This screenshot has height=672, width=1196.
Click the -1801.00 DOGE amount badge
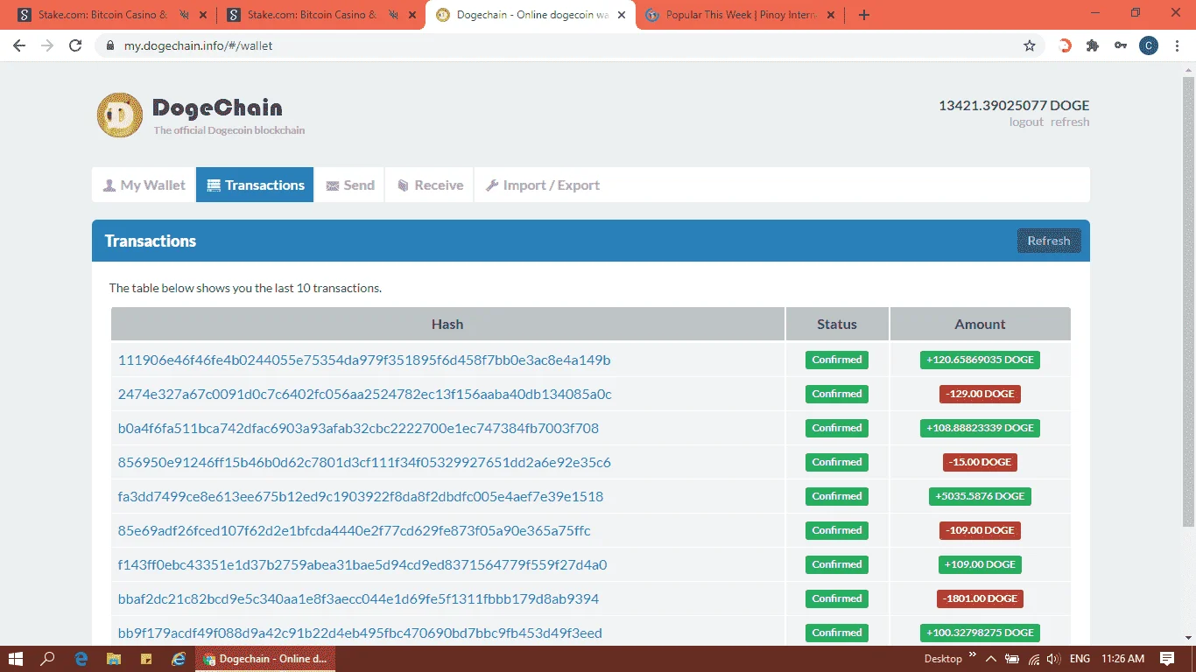point(980,598)
